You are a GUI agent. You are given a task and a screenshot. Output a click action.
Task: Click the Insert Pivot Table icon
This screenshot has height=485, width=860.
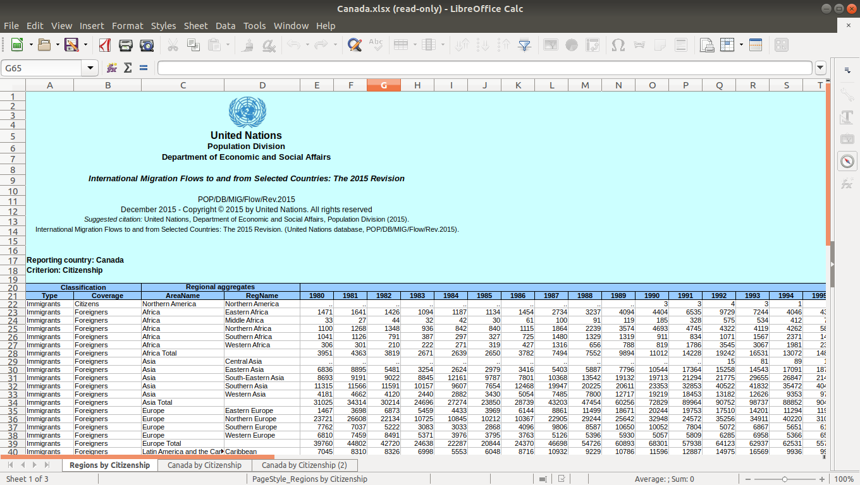(593, 45)
